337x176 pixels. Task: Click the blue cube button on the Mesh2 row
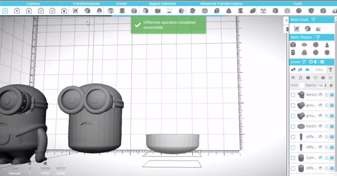[x=332, y=95]
